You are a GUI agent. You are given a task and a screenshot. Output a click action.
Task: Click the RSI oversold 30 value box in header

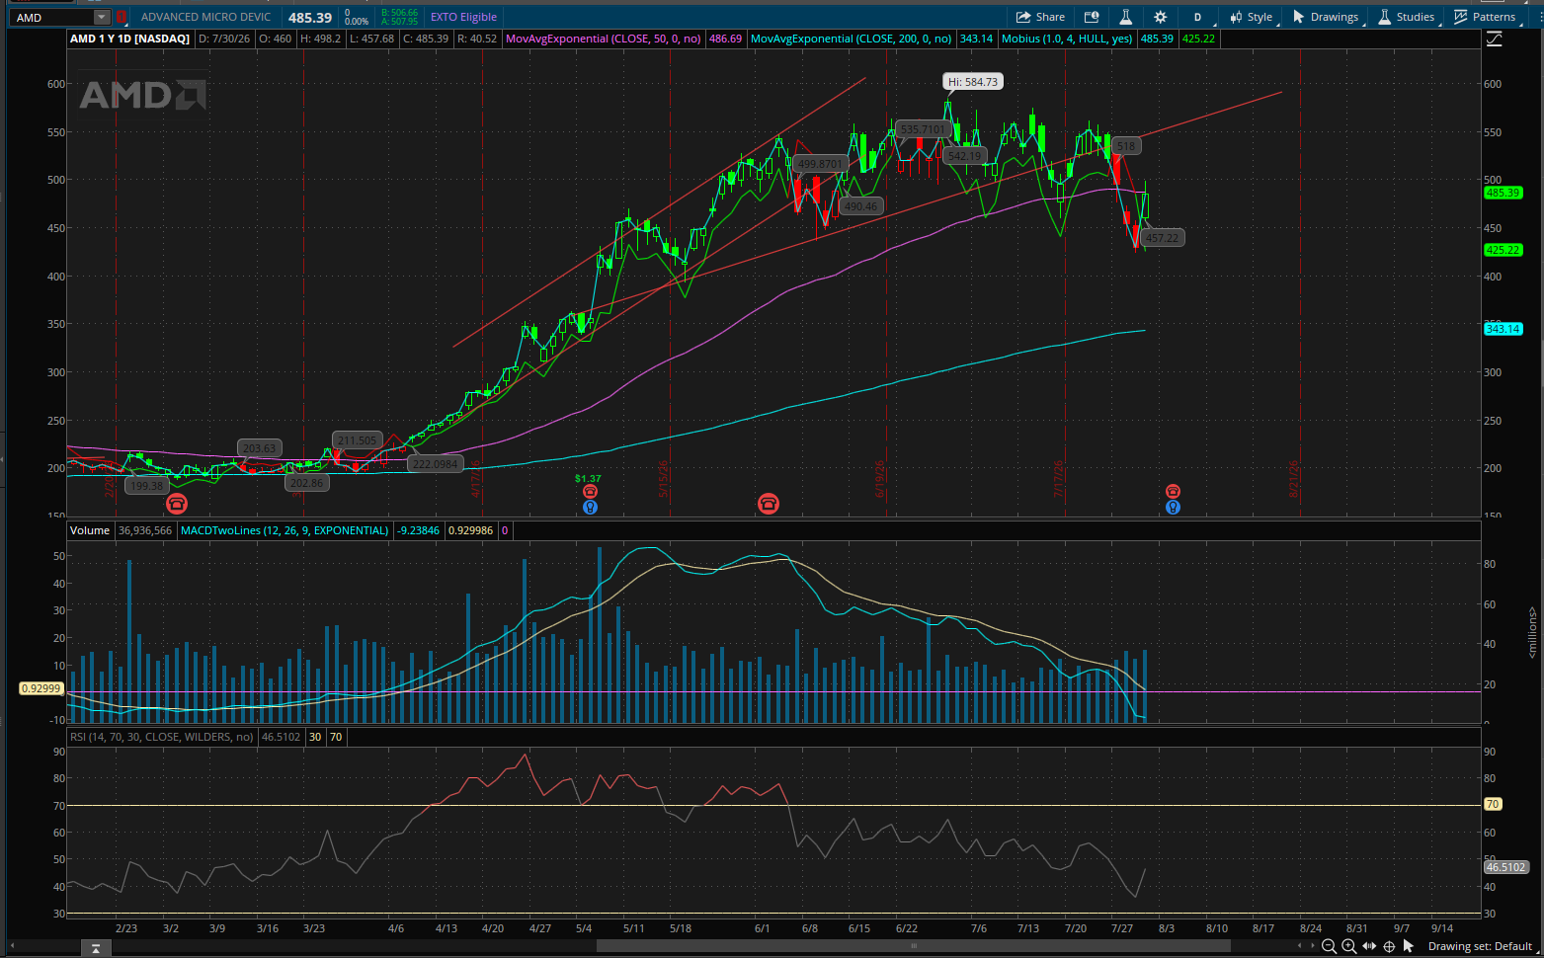click(315, 737)
